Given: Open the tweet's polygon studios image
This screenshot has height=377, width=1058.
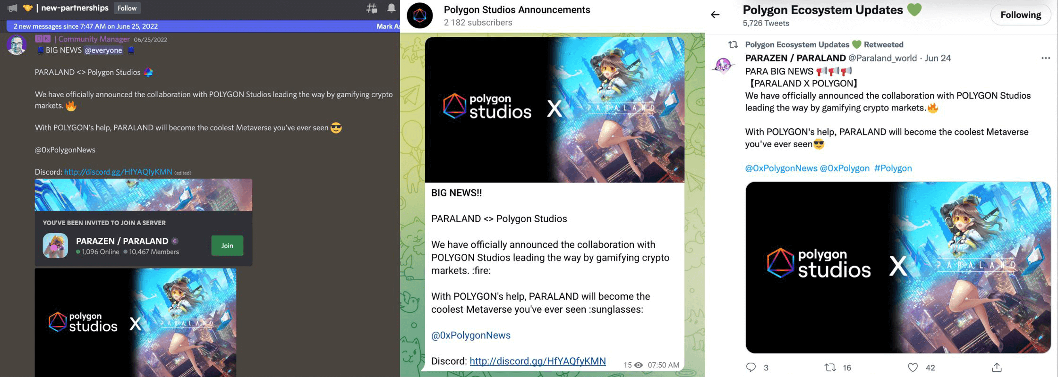Looking at the screenshot, I should pyautogui.click(x=897, y=267).
